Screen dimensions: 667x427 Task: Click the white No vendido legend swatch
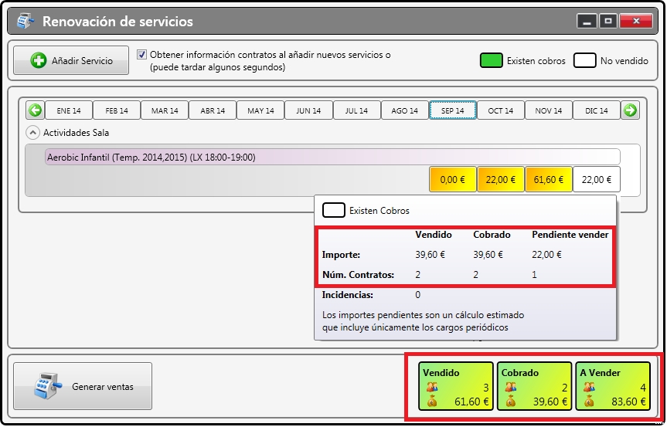coord(584,61)
